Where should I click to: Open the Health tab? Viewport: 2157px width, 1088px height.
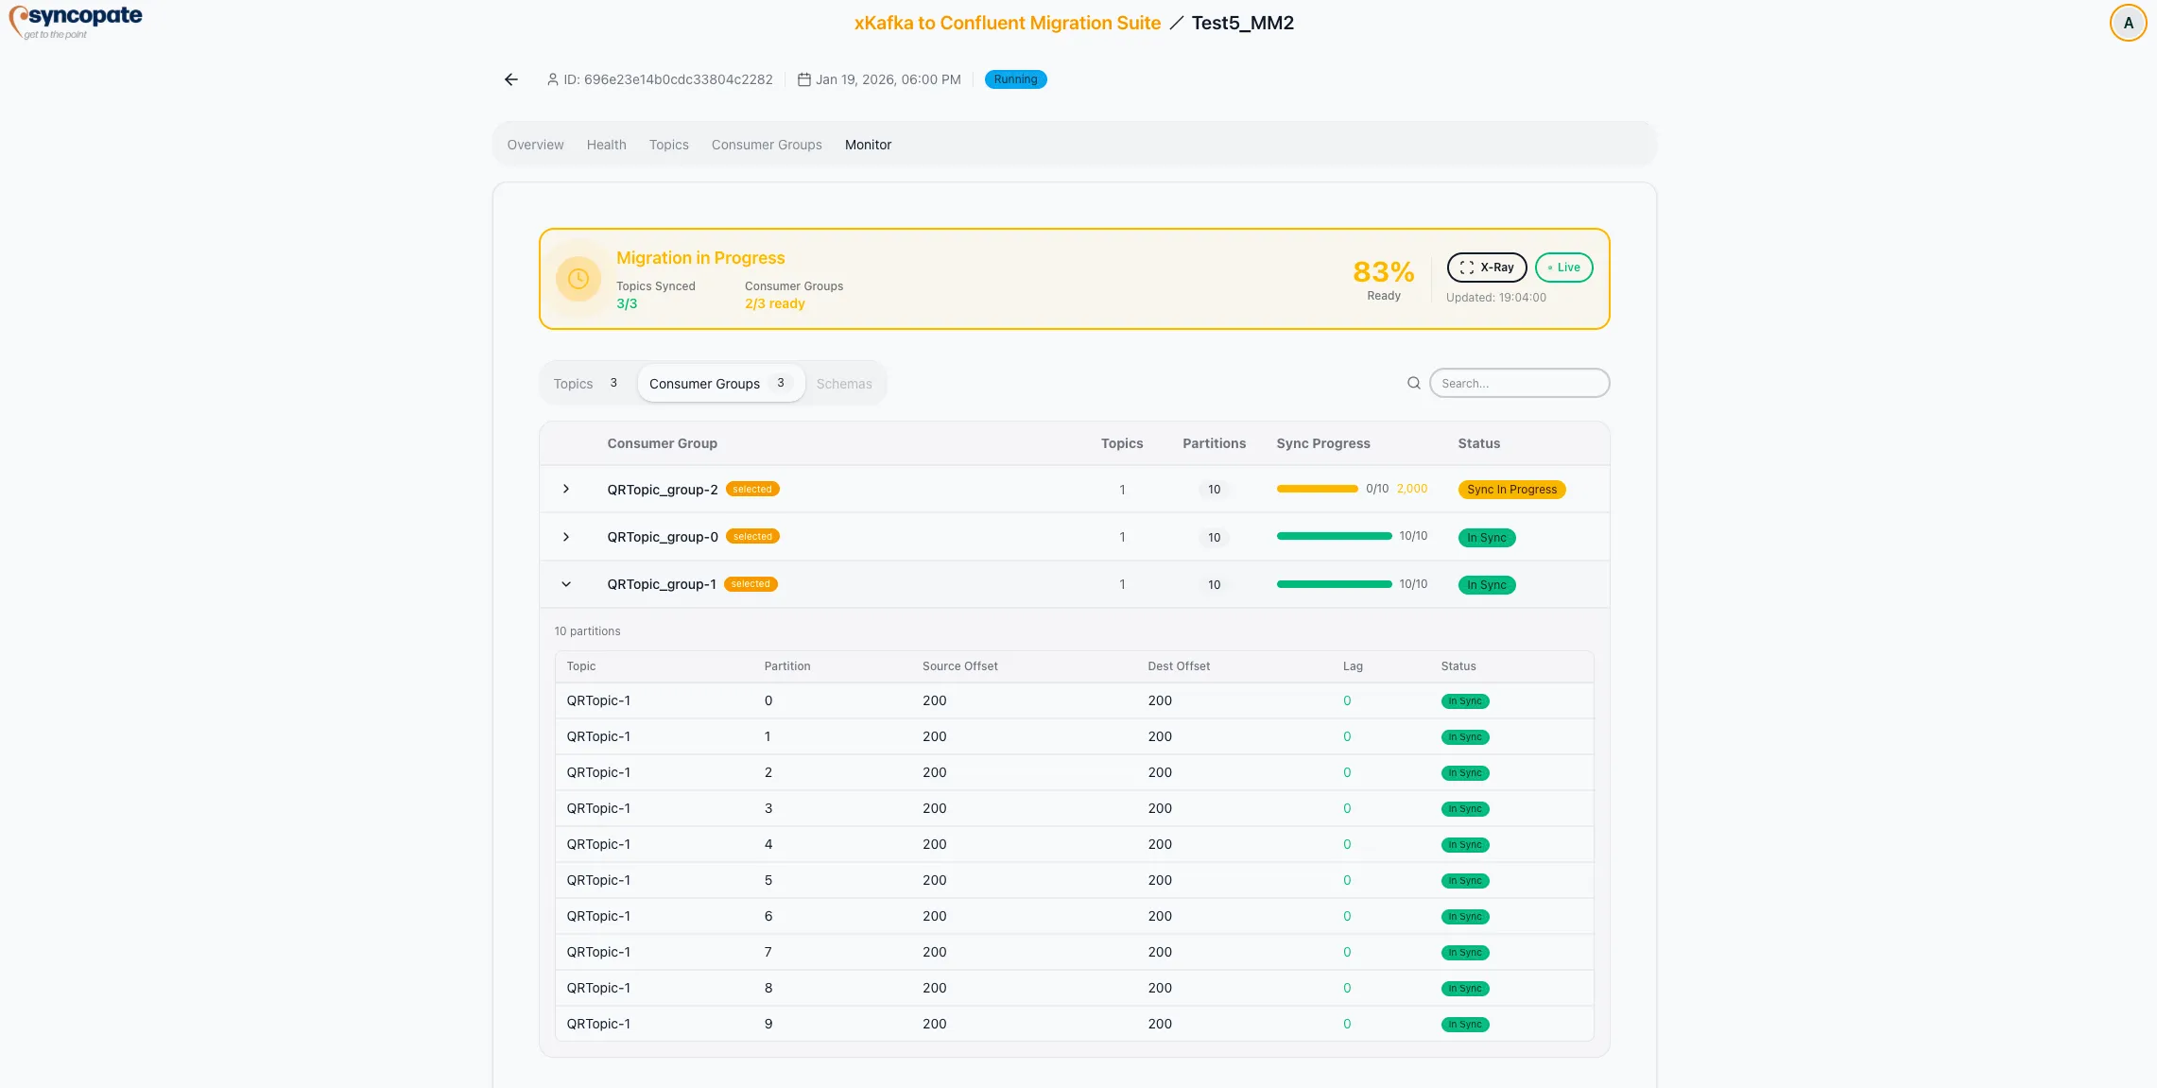pos(606,145)
